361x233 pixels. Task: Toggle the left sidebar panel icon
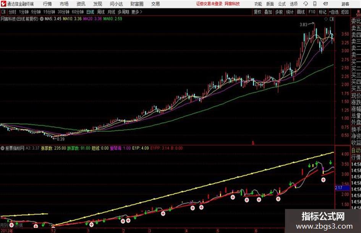click(3, 12)
